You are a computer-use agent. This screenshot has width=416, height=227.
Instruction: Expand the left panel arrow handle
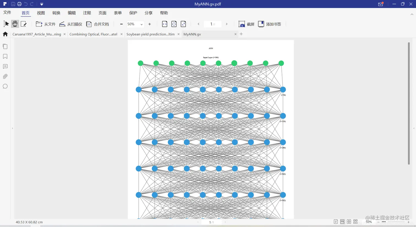pyautogui.click(x=12, y=128)
